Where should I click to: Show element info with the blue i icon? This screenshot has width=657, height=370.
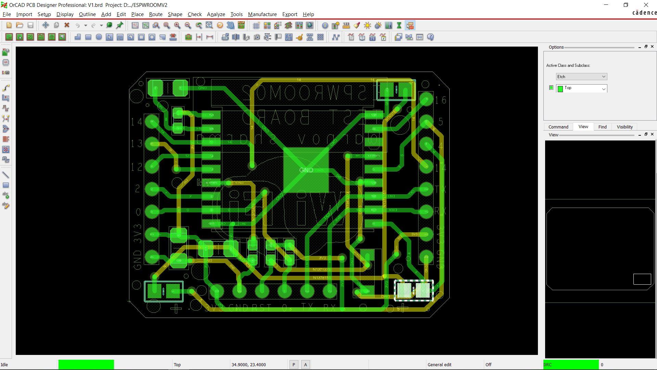[x=325, y=25]
